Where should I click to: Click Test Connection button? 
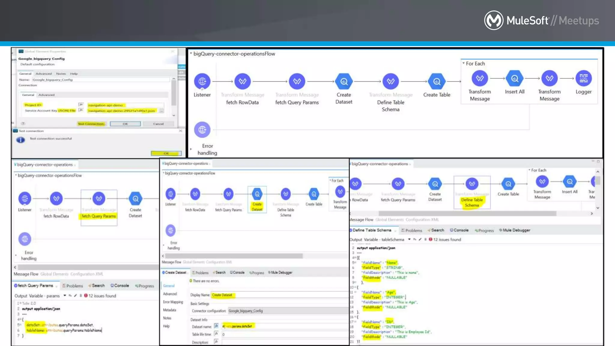(x=91, y=124)
